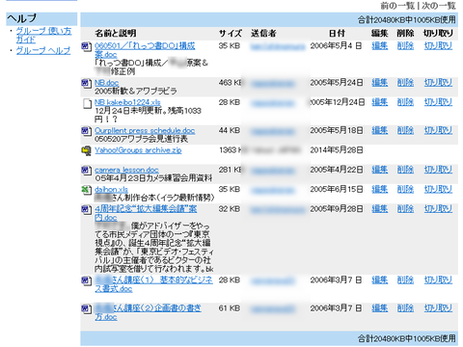Screen dimensions: 463x347
Task: Open Ourplanet_press_schedule.doc link
Action: (x=145, y=130)
